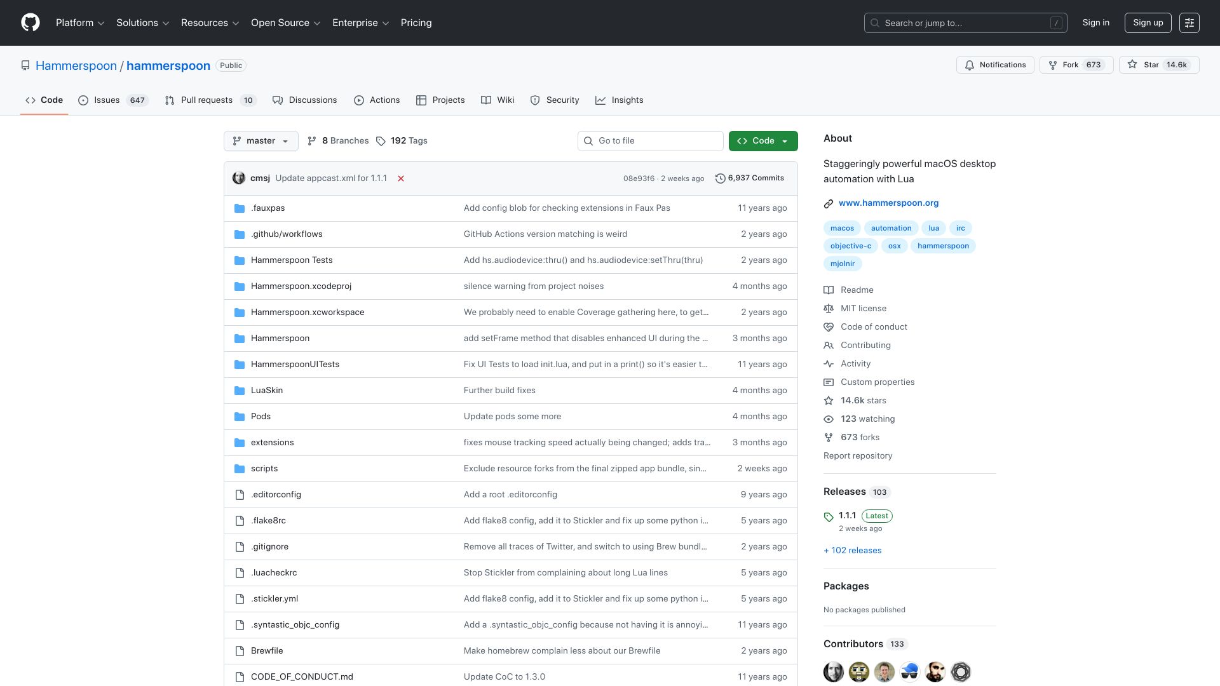Open the 192 Tags link
Viewport: 1220px width, 686px height.
tap(402, 141)
